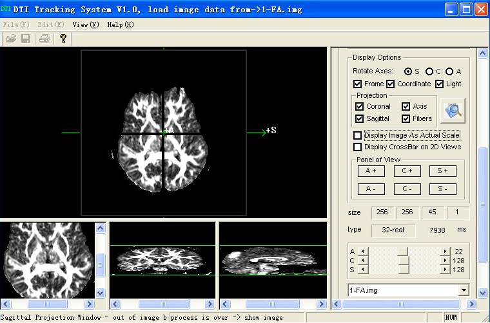The height and width of the screenshot is (323, 490).
Task: Click the Help question mark icon
Action: pos(63,39)
